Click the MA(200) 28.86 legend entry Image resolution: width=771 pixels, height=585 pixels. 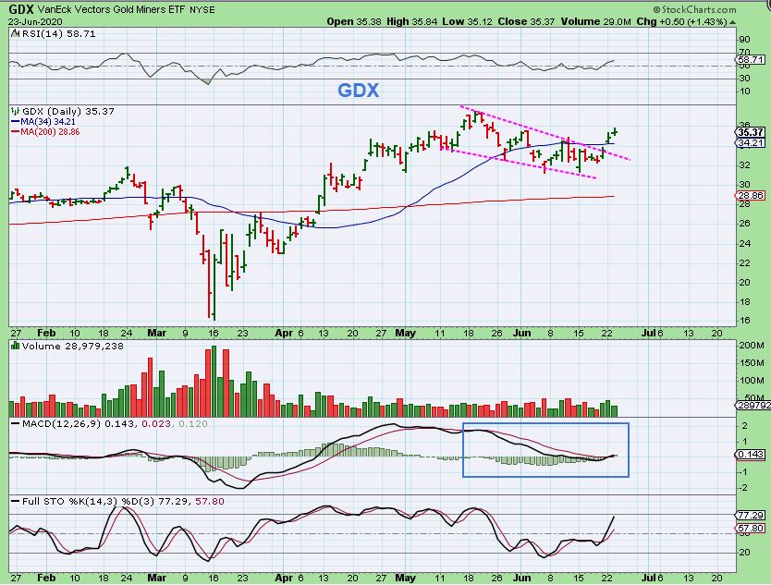click(x=50, y=132)
